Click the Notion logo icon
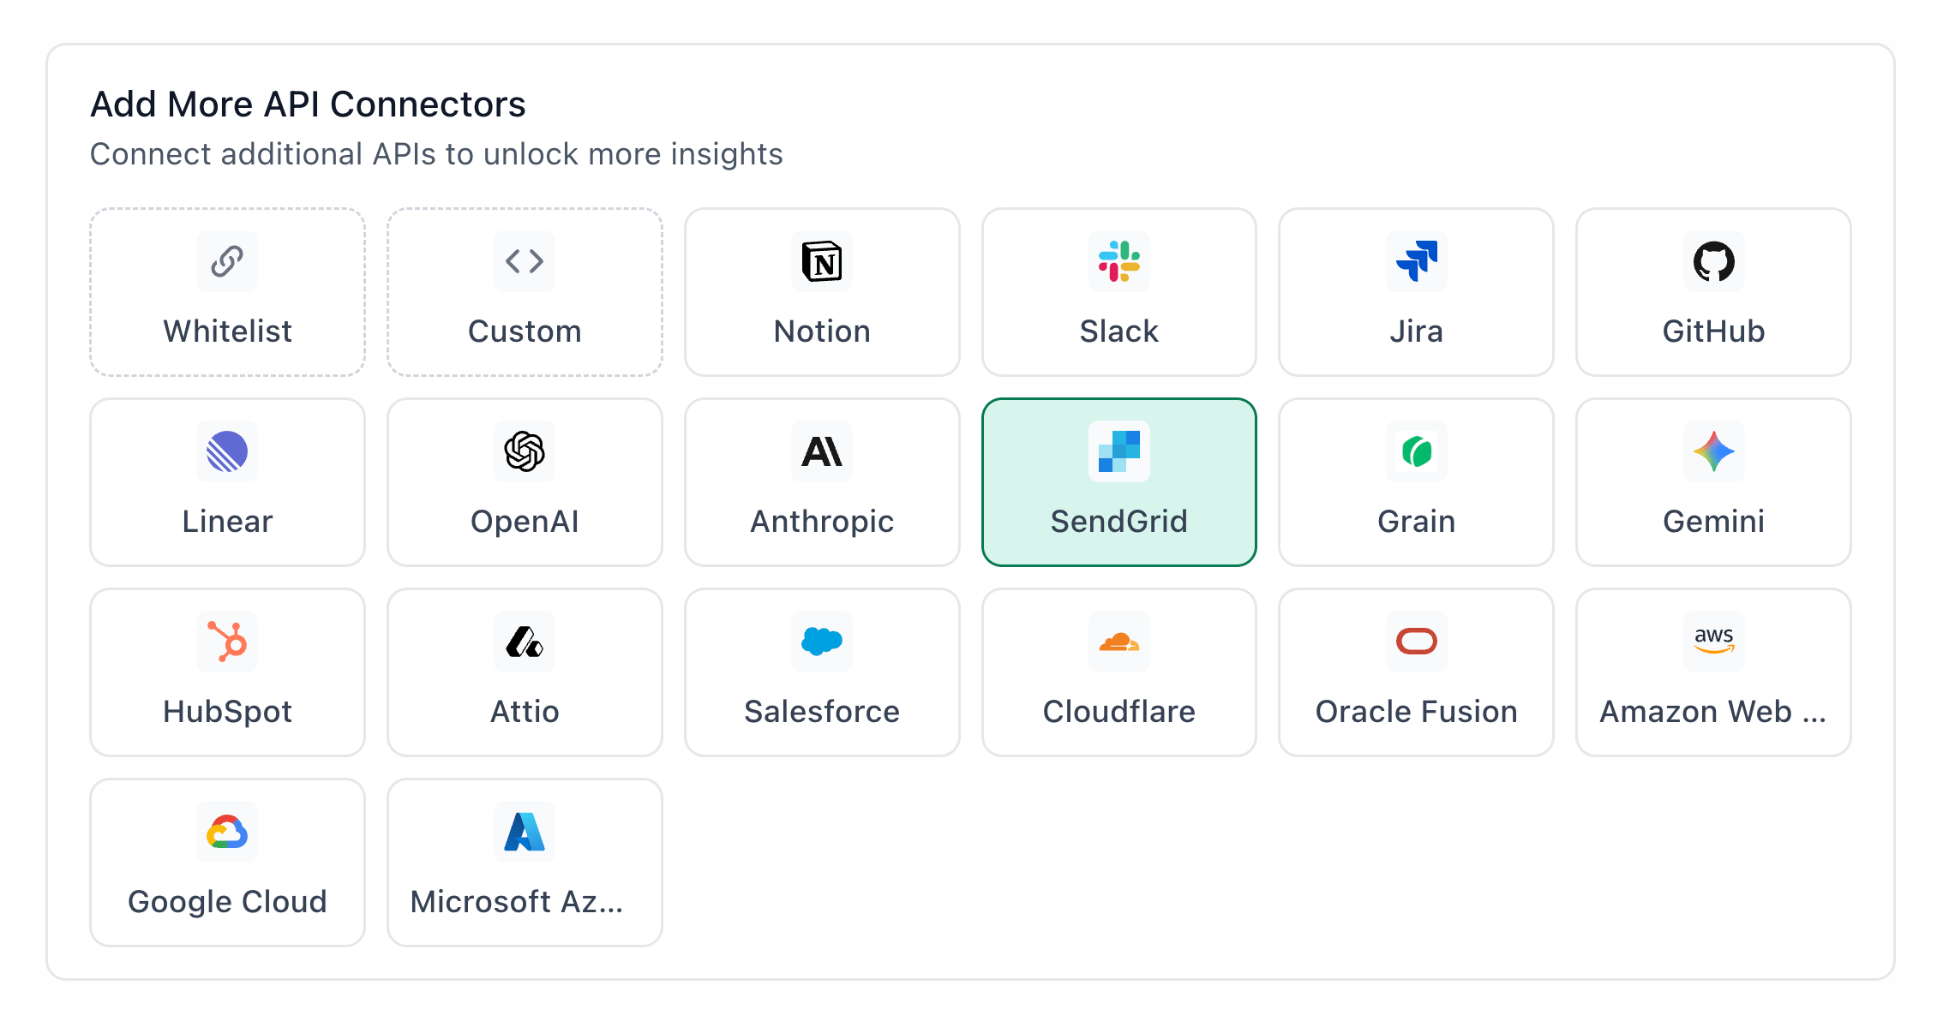The image size is (1937, 1021). click(822, 261)
